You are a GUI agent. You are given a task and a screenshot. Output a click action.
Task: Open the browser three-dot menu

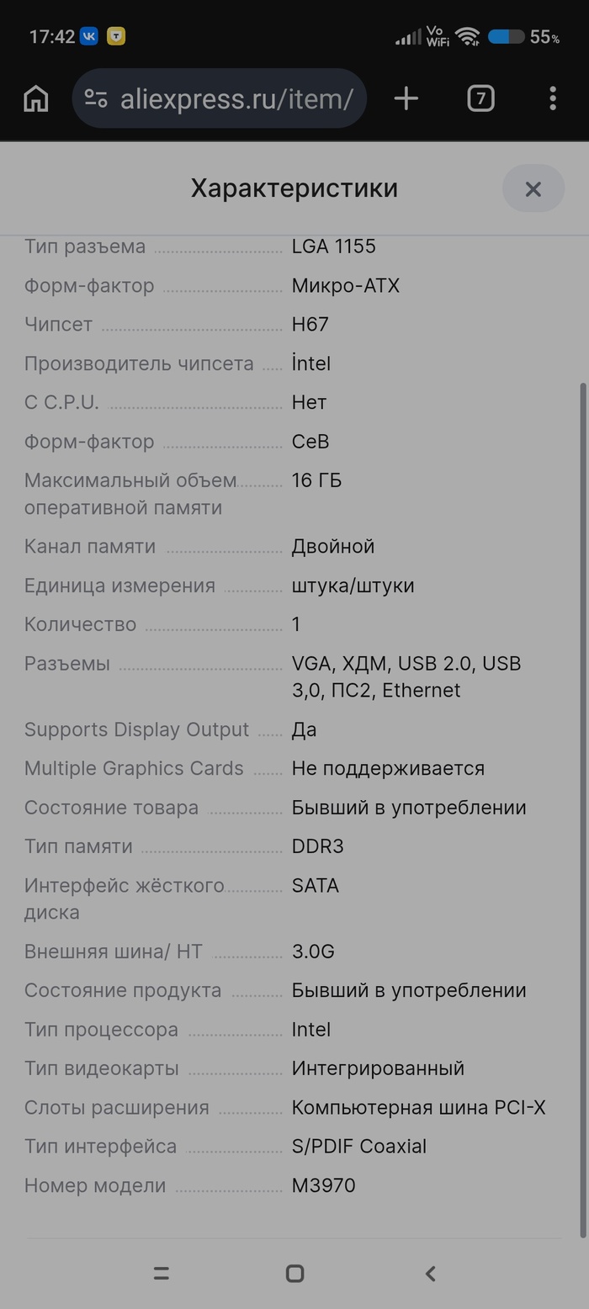click(553, 99)
